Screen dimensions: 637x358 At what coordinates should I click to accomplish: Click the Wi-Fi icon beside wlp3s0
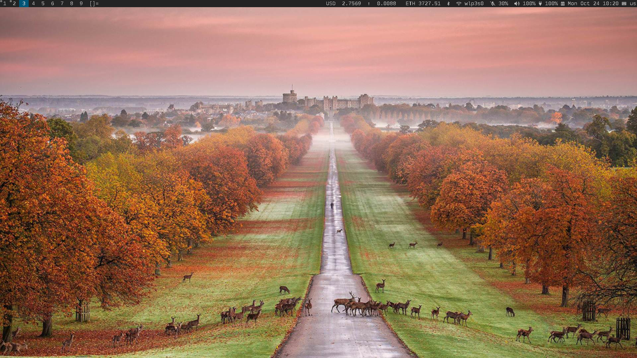pos(459,4)
